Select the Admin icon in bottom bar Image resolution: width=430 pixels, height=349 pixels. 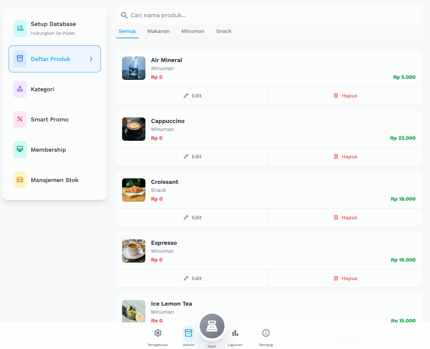coord(188,333)
